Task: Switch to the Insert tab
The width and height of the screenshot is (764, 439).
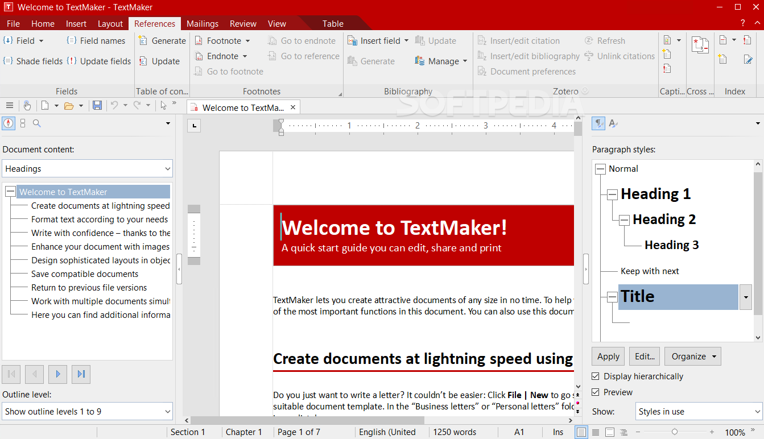Action: pyautogui.click(x=76, y=24)
